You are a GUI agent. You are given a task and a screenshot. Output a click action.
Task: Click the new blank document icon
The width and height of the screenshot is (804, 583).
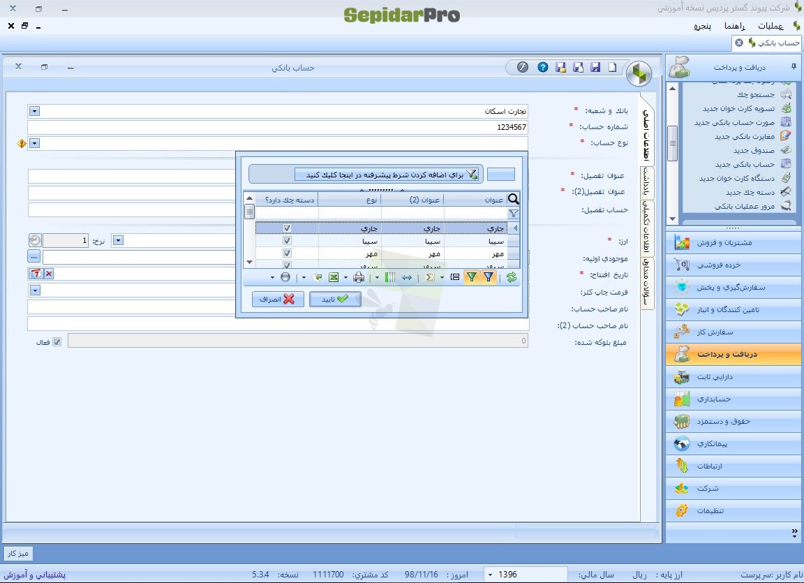click(612, 67)
